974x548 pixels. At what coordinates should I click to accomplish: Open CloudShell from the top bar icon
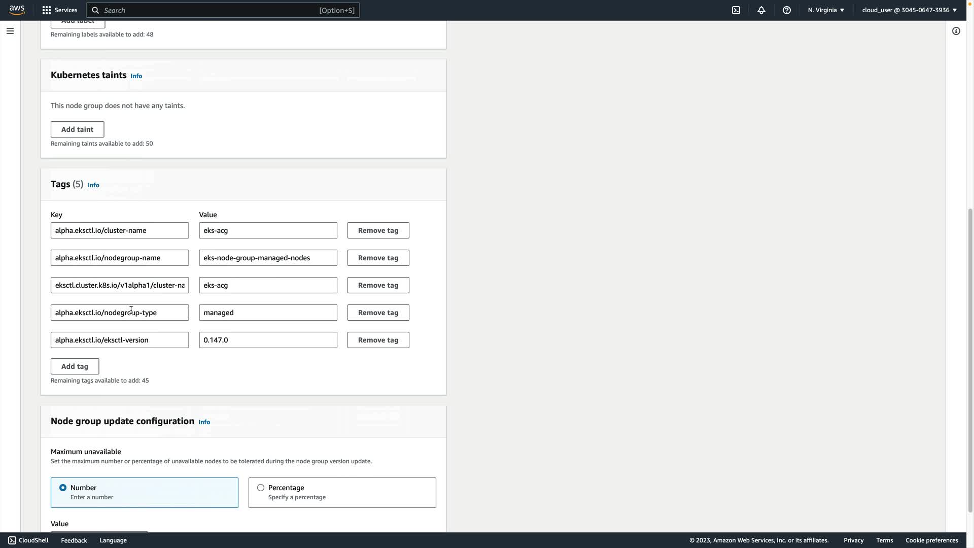pos(736,10)
